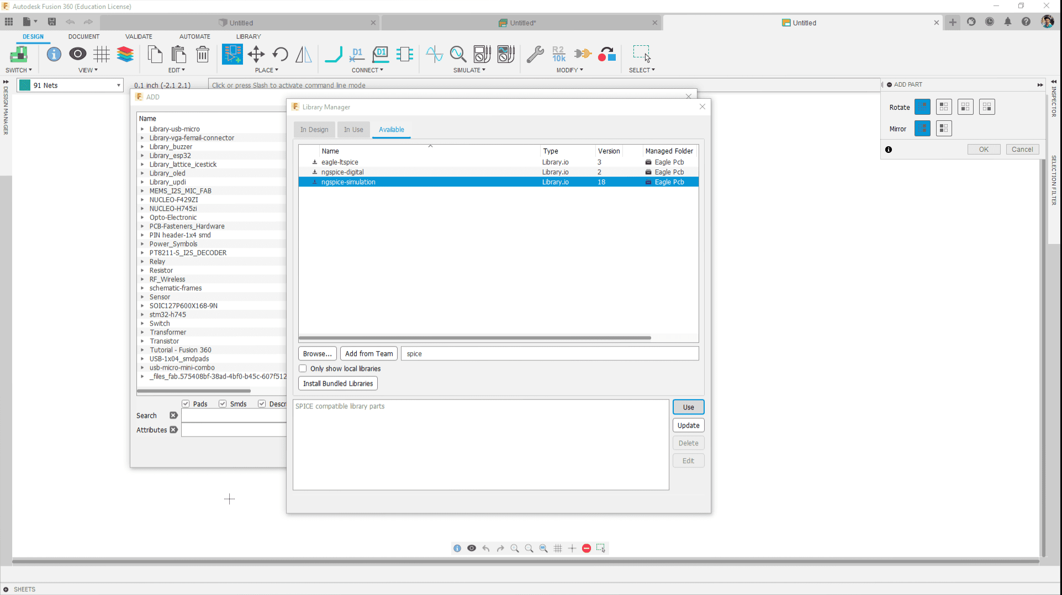
Task: Click the Select rectangle tool icon
Action: [642, 54]
